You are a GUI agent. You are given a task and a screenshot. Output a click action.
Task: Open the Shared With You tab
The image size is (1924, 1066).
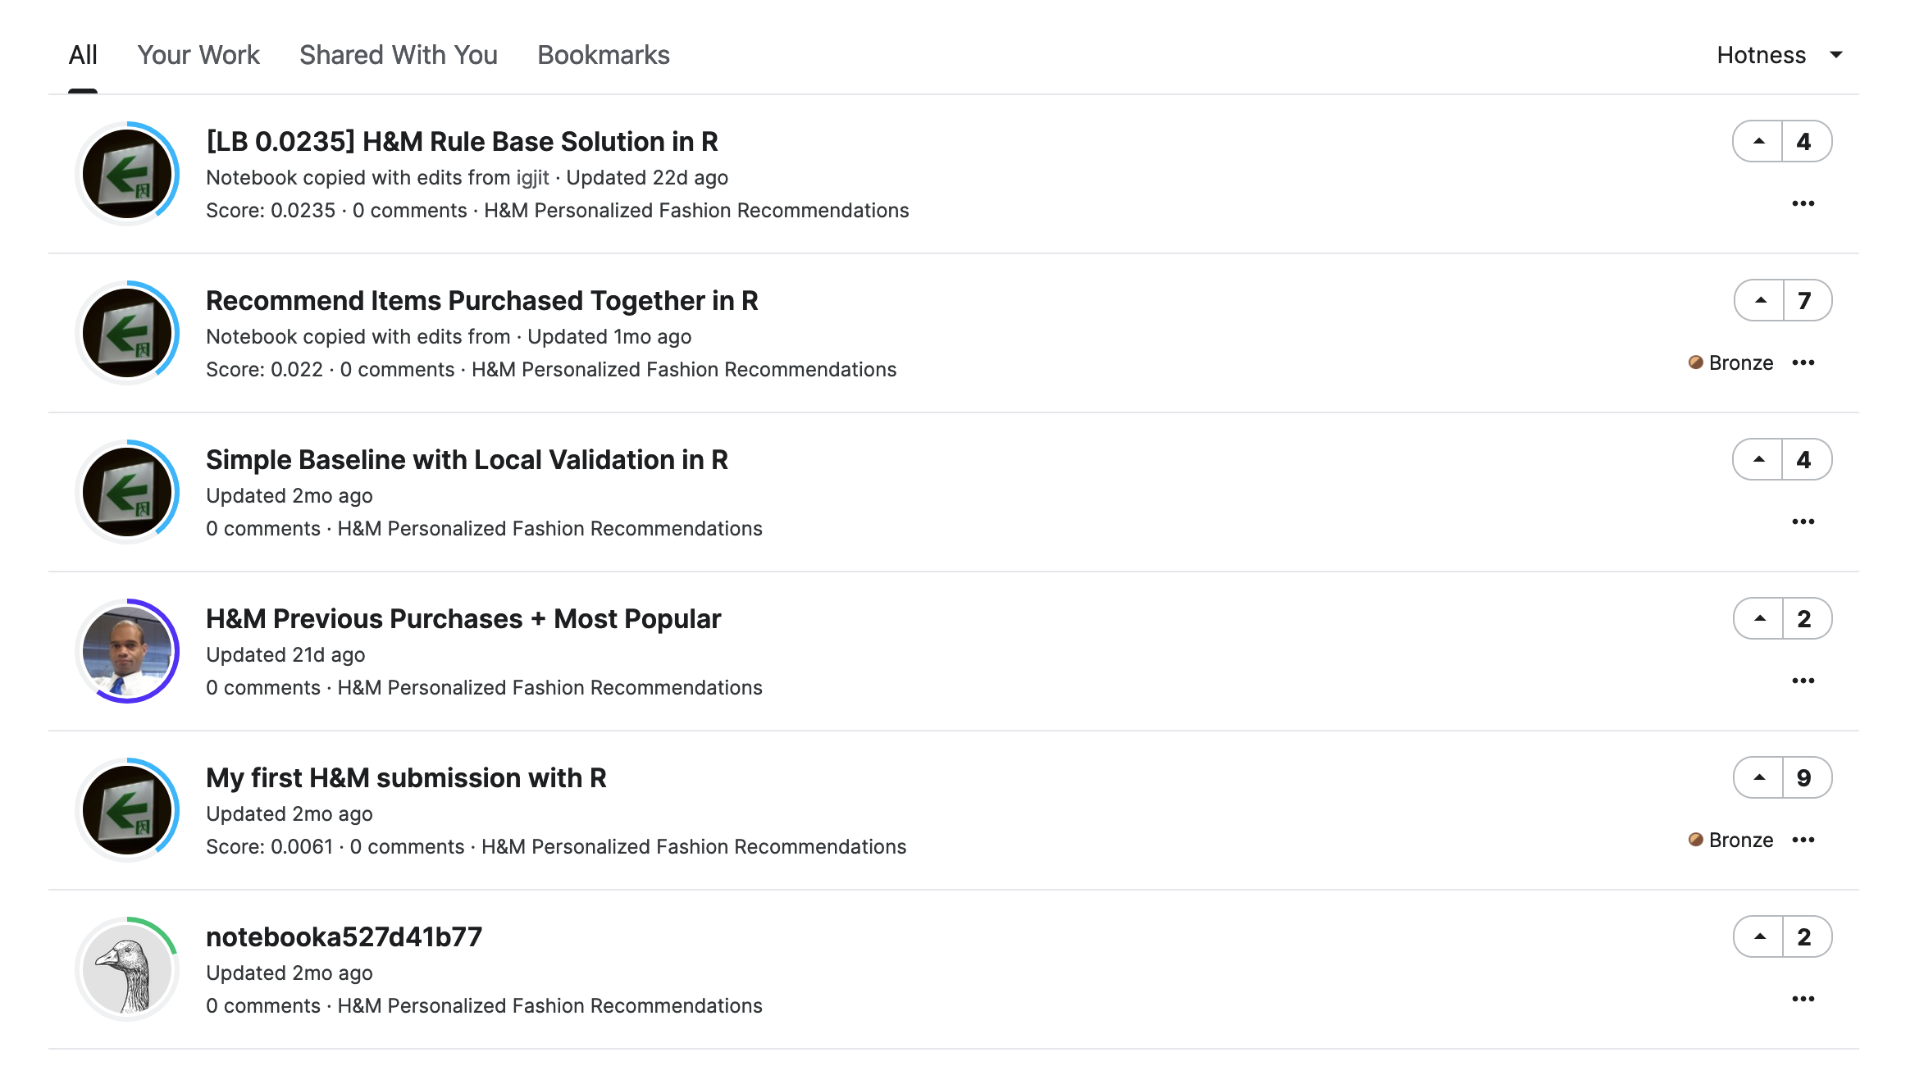click(399, 55)
